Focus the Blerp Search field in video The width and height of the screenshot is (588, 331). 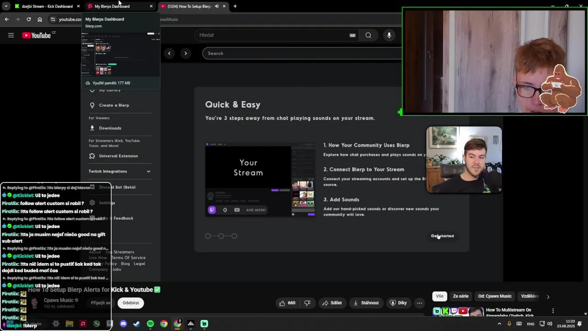point(302,53)
